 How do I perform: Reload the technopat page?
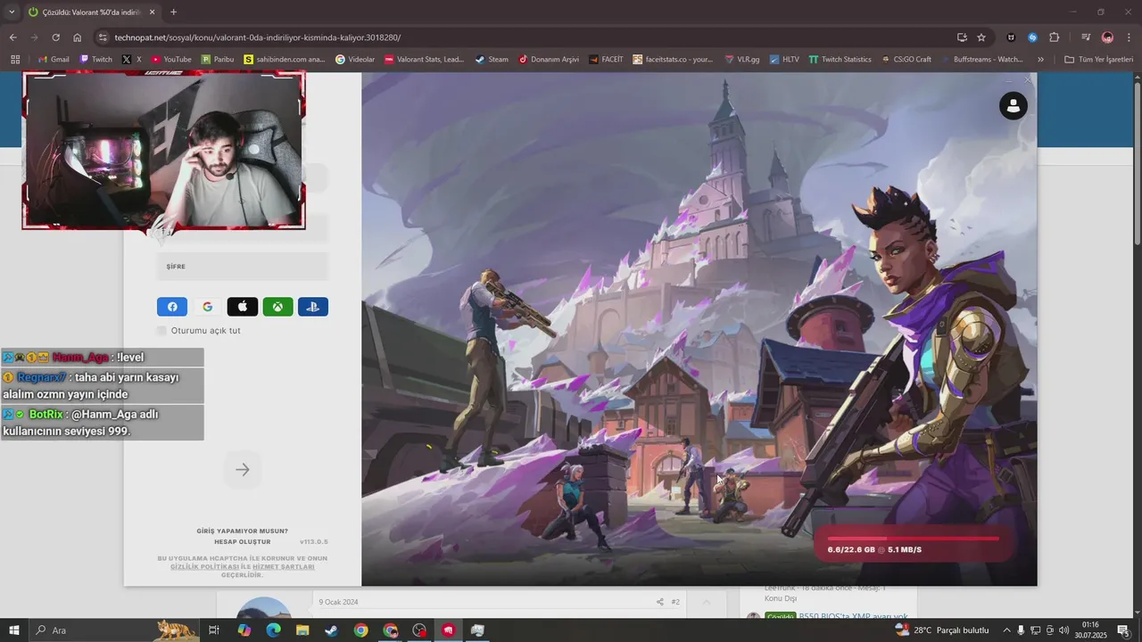(55, 37)
